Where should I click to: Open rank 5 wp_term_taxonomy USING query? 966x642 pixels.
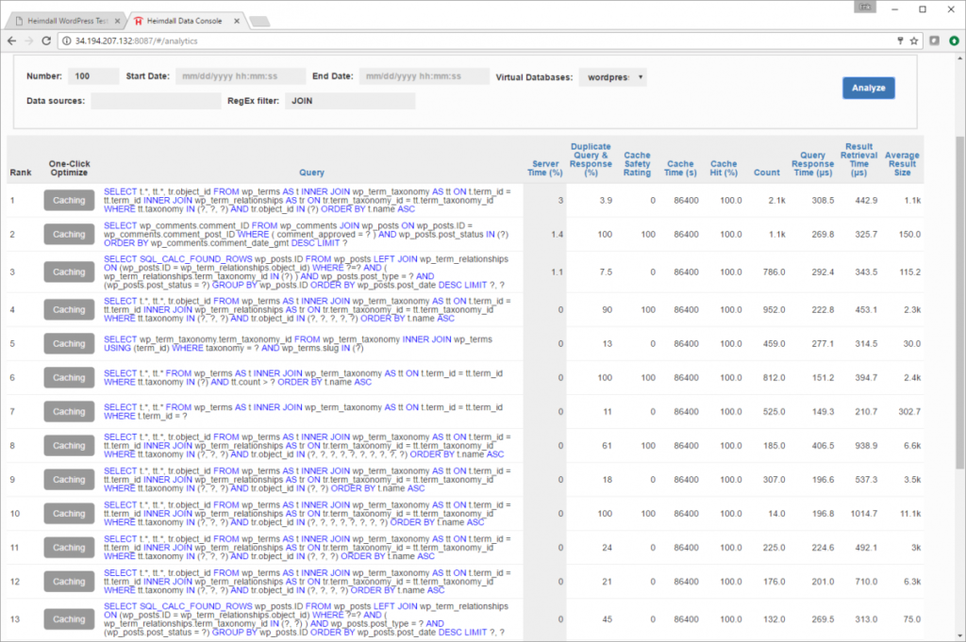(298, 343)
